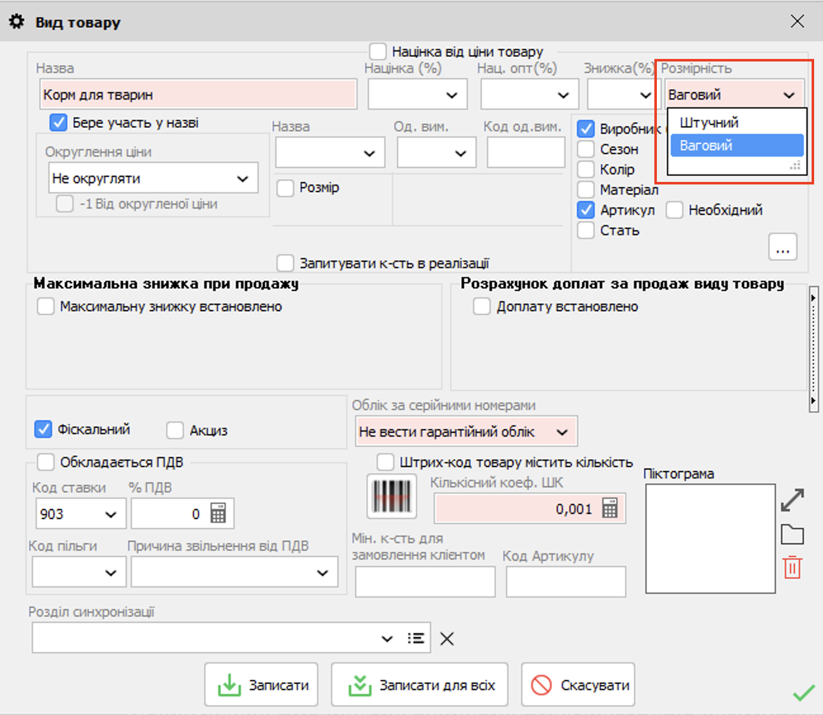Open calculator next to % ПДВ field

click(x=218, y=513)
